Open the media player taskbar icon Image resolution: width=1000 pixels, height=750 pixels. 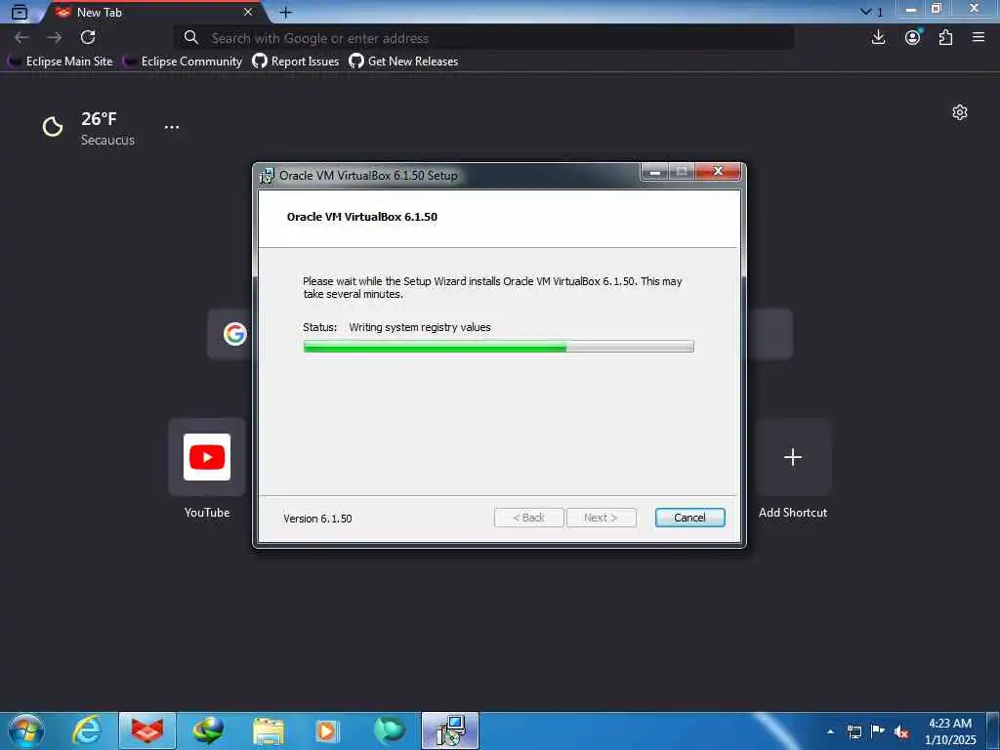pos(328,730)
